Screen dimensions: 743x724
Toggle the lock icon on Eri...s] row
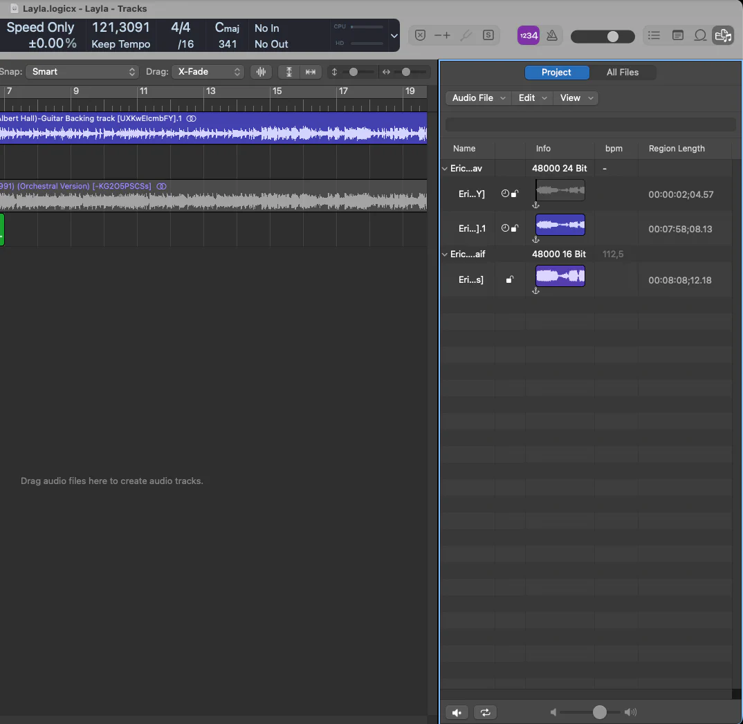pos(509,279)
